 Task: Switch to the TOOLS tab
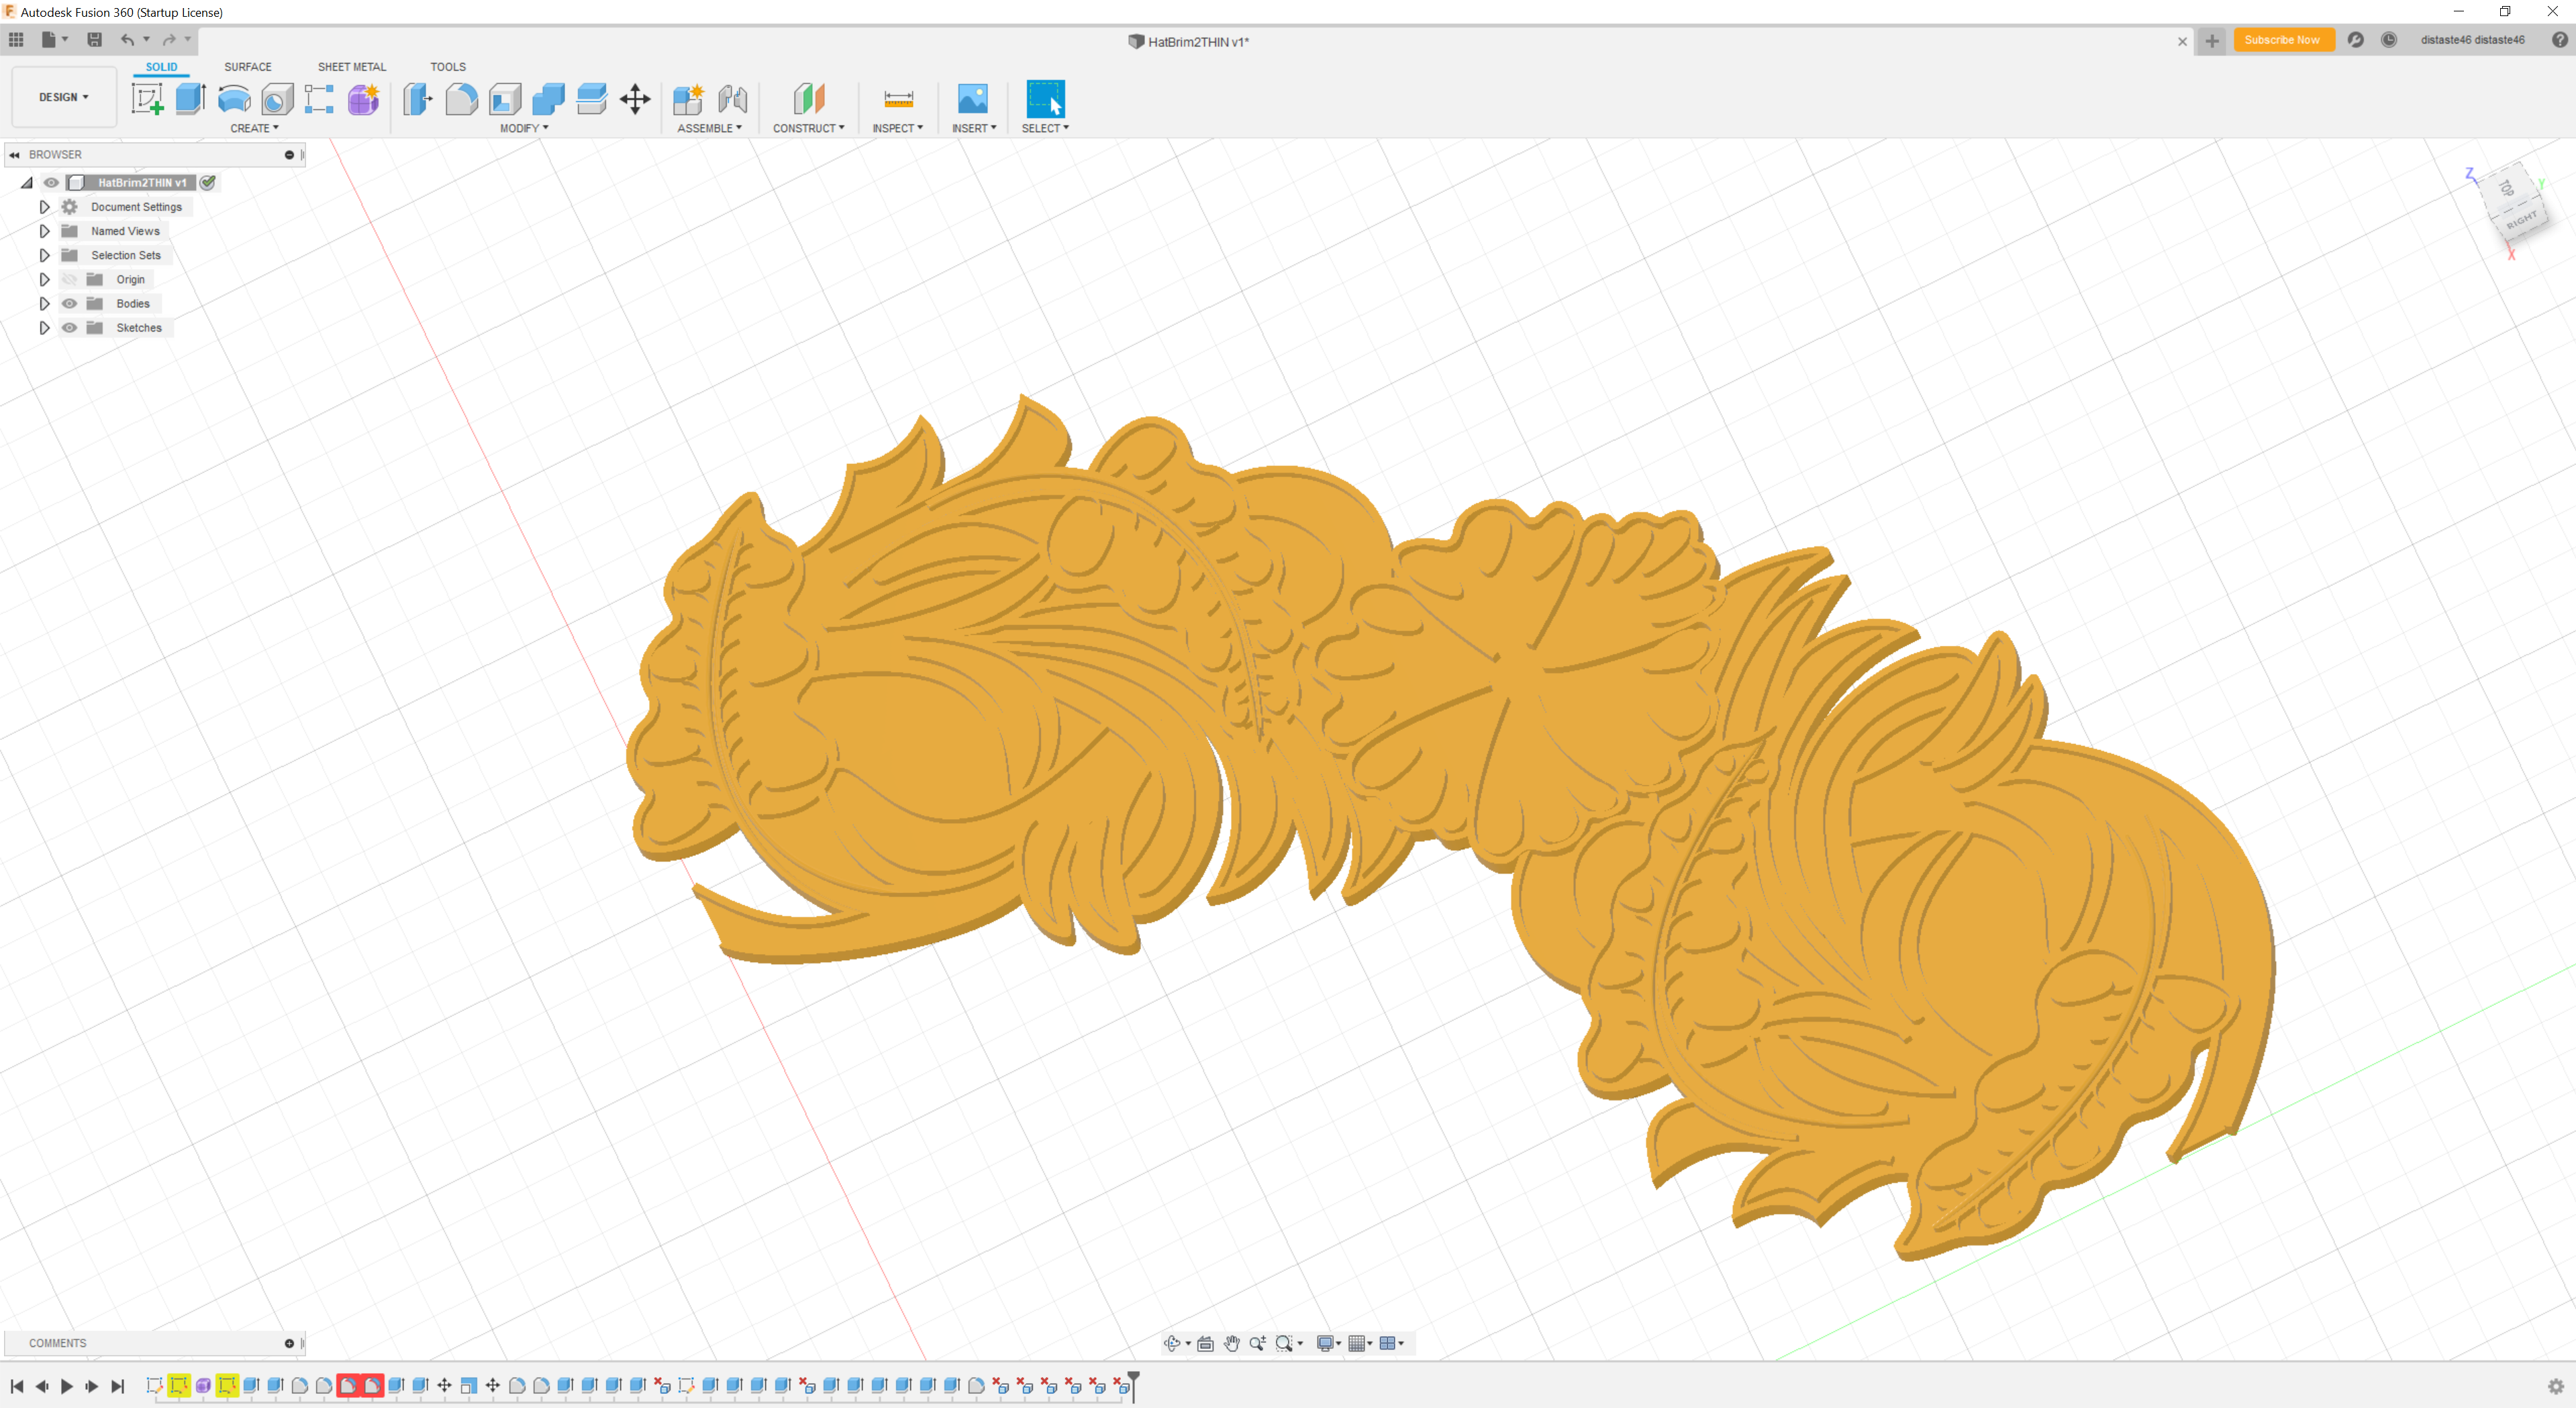click(x=448, y=67)
